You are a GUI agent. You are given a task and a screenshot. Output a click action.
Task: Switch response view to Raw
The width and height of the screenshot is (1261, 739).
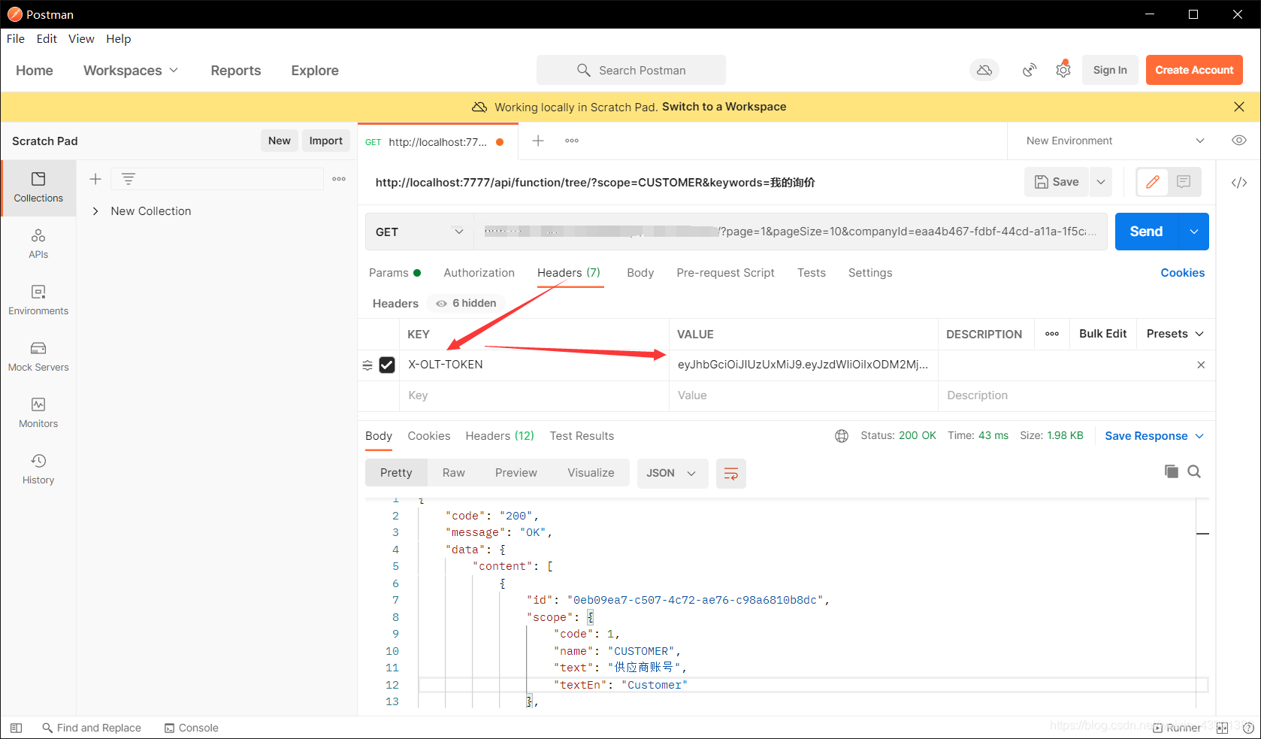[x=453, y=473]
